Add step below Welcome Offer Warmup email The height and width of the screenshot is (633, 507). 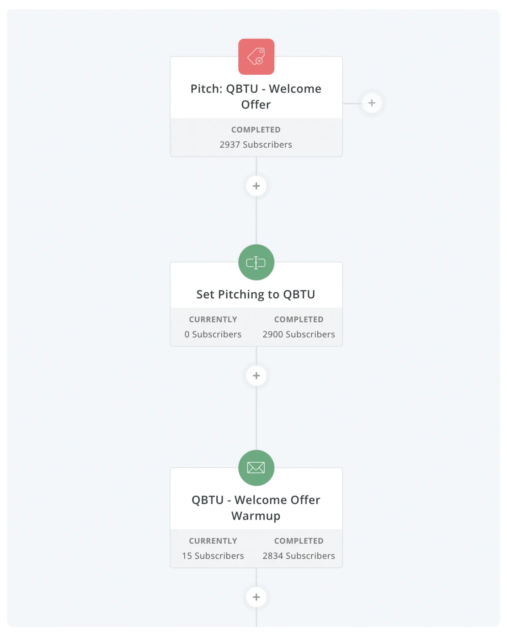tap(256, 597)
